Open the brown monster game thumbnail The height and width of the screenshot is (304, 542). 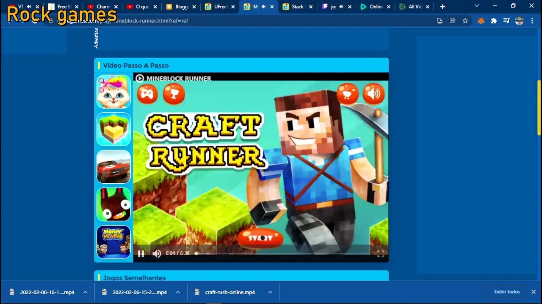pyautogui.click(x=113, y=204)
